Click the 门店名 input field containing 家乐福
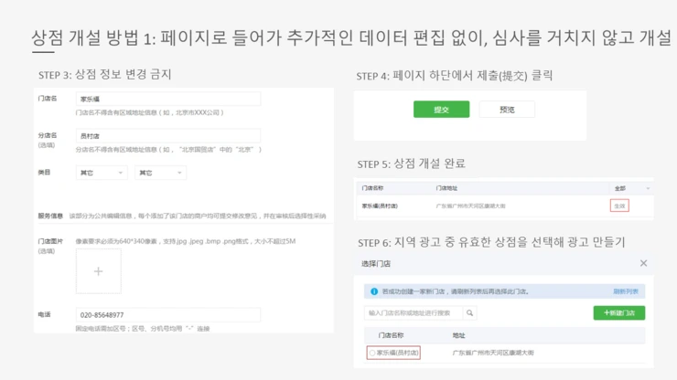The image size is (677, 380). click(168, 99)
